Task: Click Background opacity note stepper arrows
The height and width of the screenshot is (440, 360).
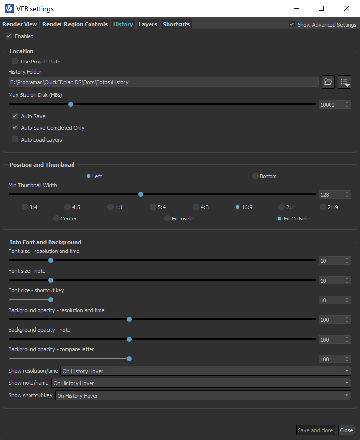Action: [x=347, y=340]
